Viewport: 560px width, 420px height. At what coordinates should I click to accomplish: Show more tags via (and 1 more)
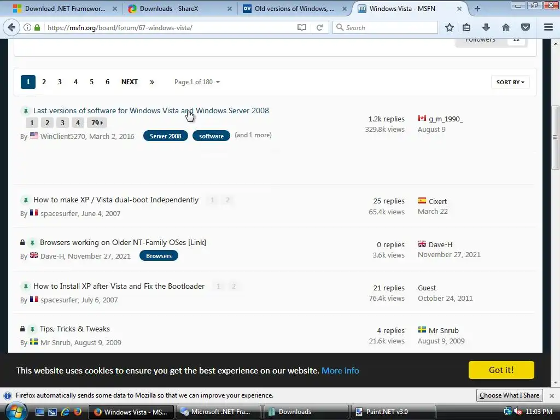point(253,135)
